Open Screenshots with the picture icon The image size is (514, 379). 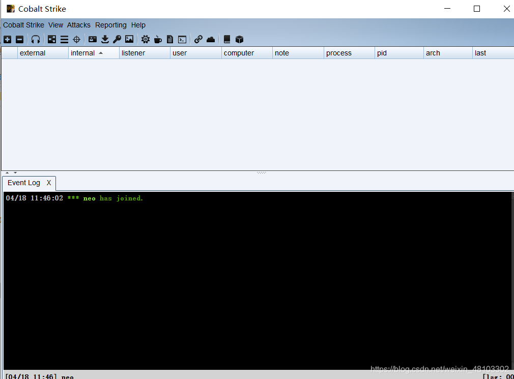pos(129,40)
